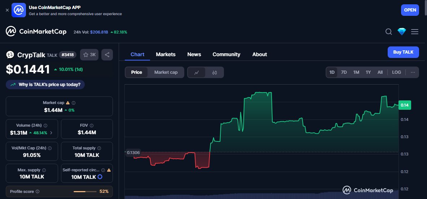Open the search magnifier icon
The width and height of the screenshot is (427, 199).
point(389,32)
